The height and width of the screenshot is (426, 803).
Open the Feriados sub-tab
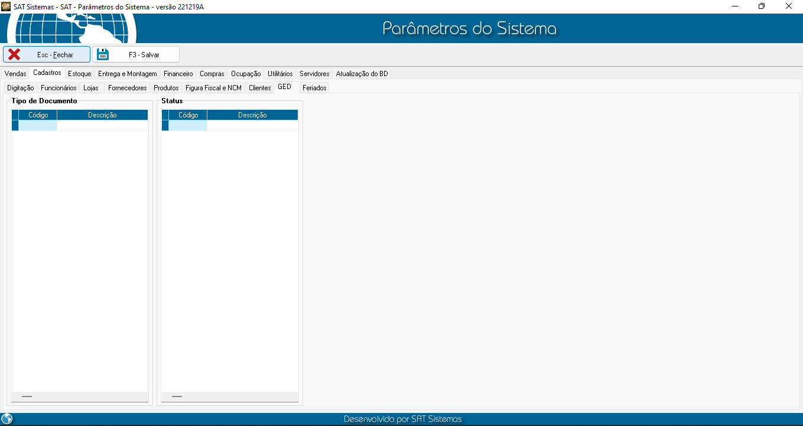tap(314, 88)
